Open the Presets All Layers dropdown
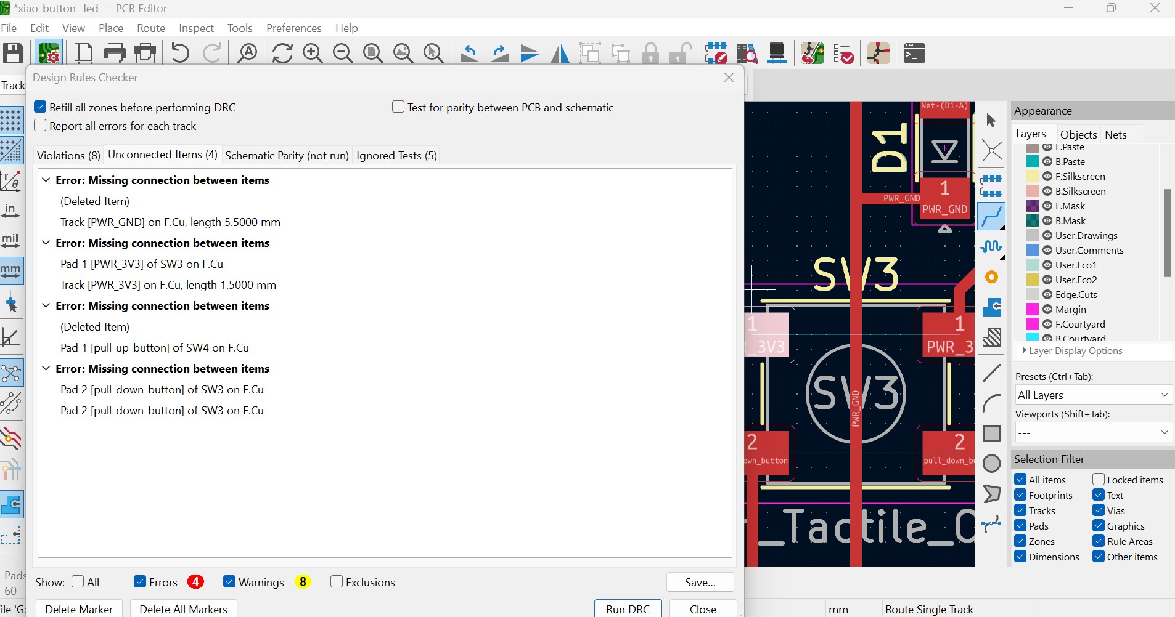The width and height of the screenshot is (1175, 617). 1094,395
